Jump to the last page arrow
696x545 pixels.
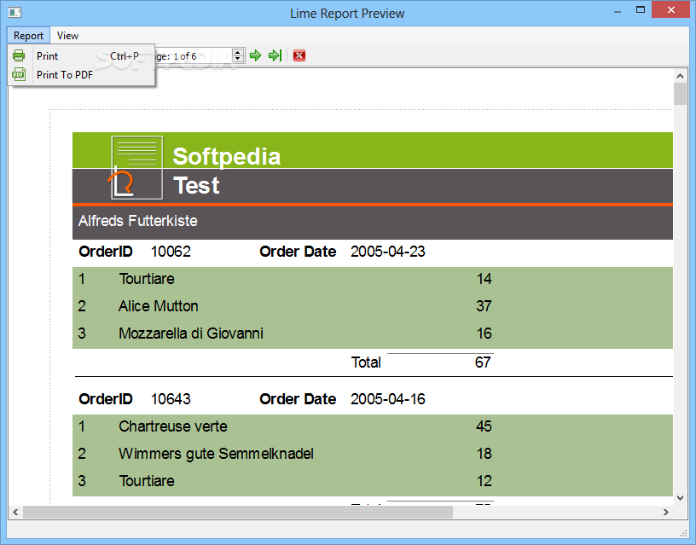275,55
